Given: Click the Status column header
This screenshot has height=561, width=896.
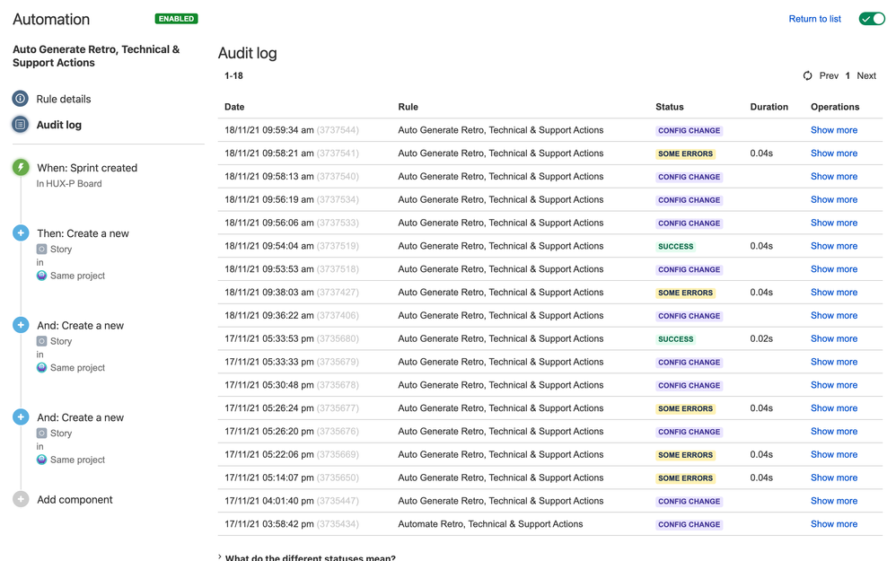Looking at the screenshot, I should click(x=669, y=107).
